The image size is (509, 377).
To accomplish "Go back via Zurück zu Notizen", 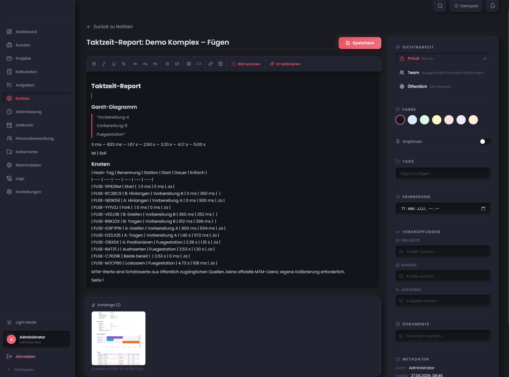I will coord(110,27).
